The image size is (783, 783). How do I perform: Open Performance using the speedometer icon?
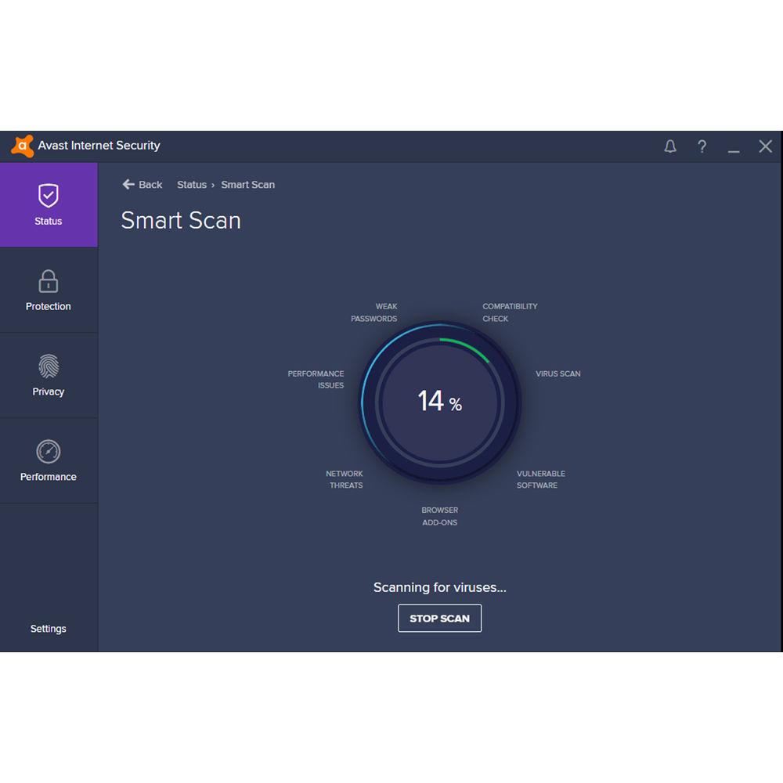(x=48, y=452)
